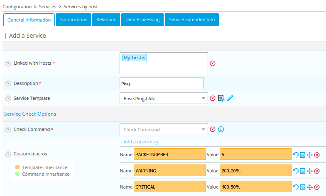Clear the Linked with Hosts selection
Viewport: 326px width, 196px height.
(x=213, y=63)
